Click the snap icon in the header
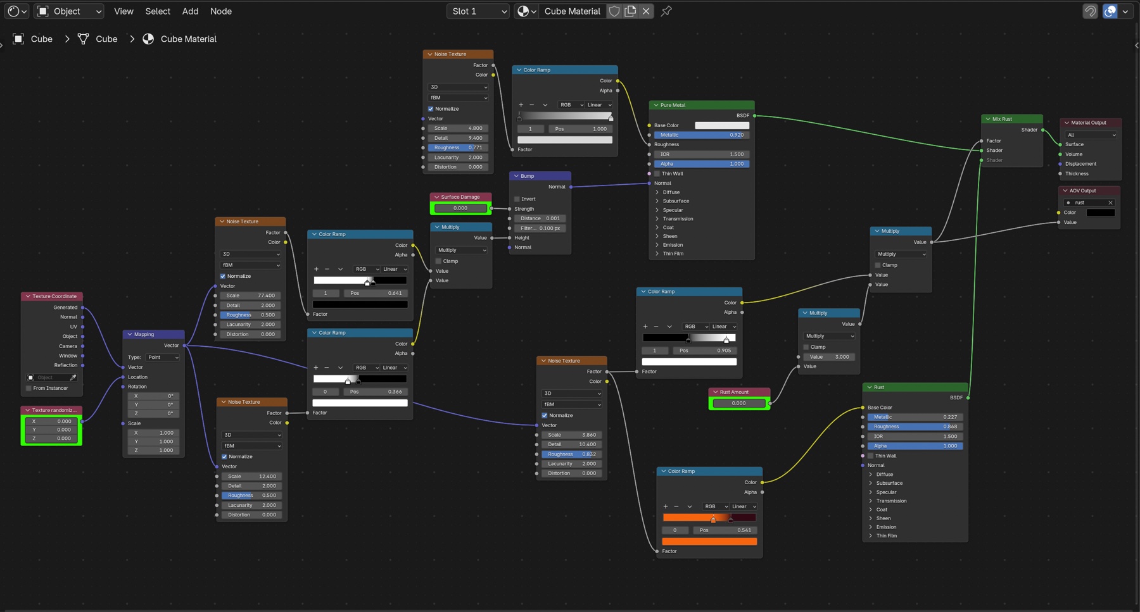This screenshot has height=612, width=1140. [1090, 11]
